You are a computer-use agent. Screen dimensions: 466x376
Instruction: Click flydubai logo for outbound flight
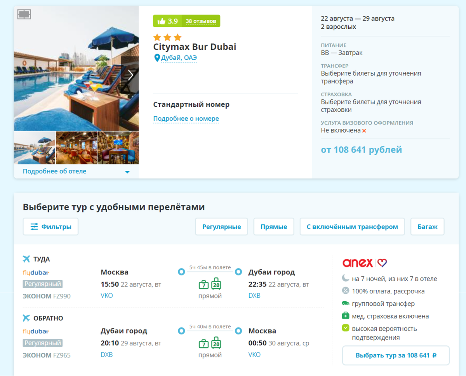point(36,272)
